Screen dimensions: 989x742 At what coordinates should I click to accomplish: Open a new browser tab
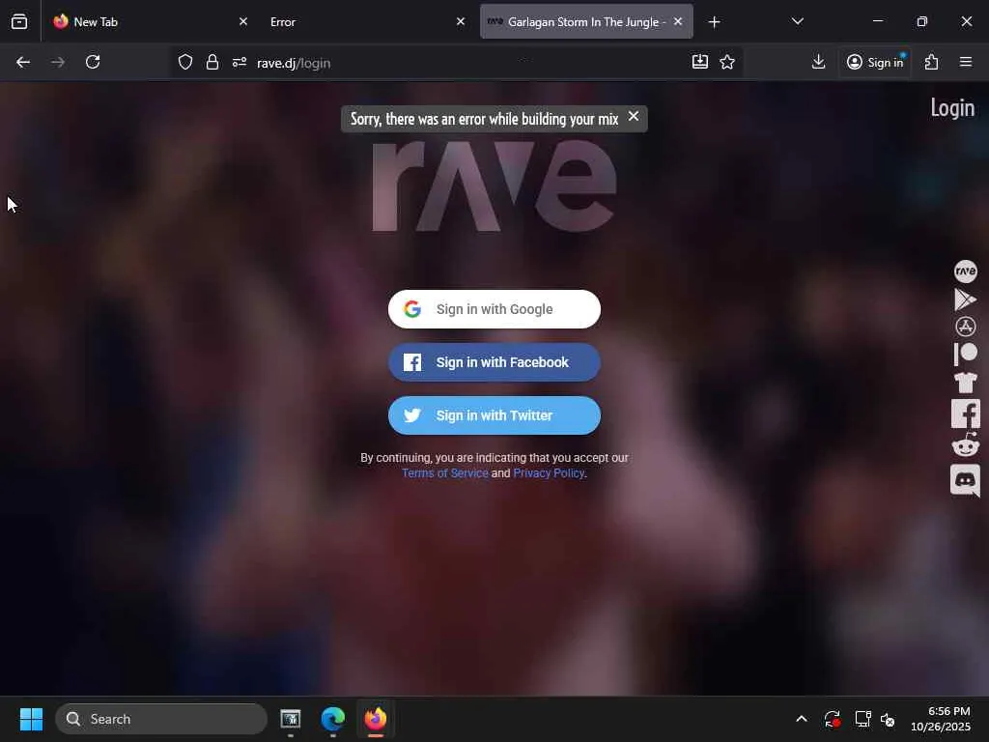coord(714,22)
